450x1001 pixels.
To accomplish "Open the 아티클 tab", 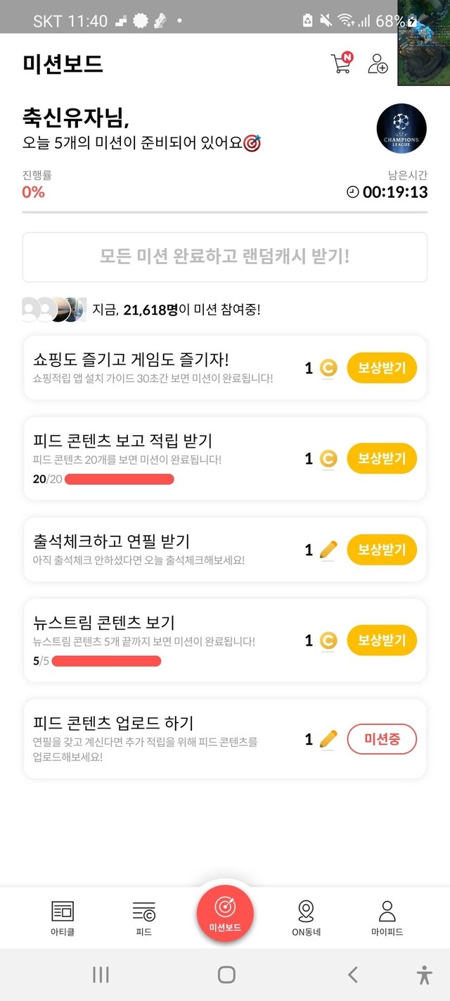I will [63, 918].
